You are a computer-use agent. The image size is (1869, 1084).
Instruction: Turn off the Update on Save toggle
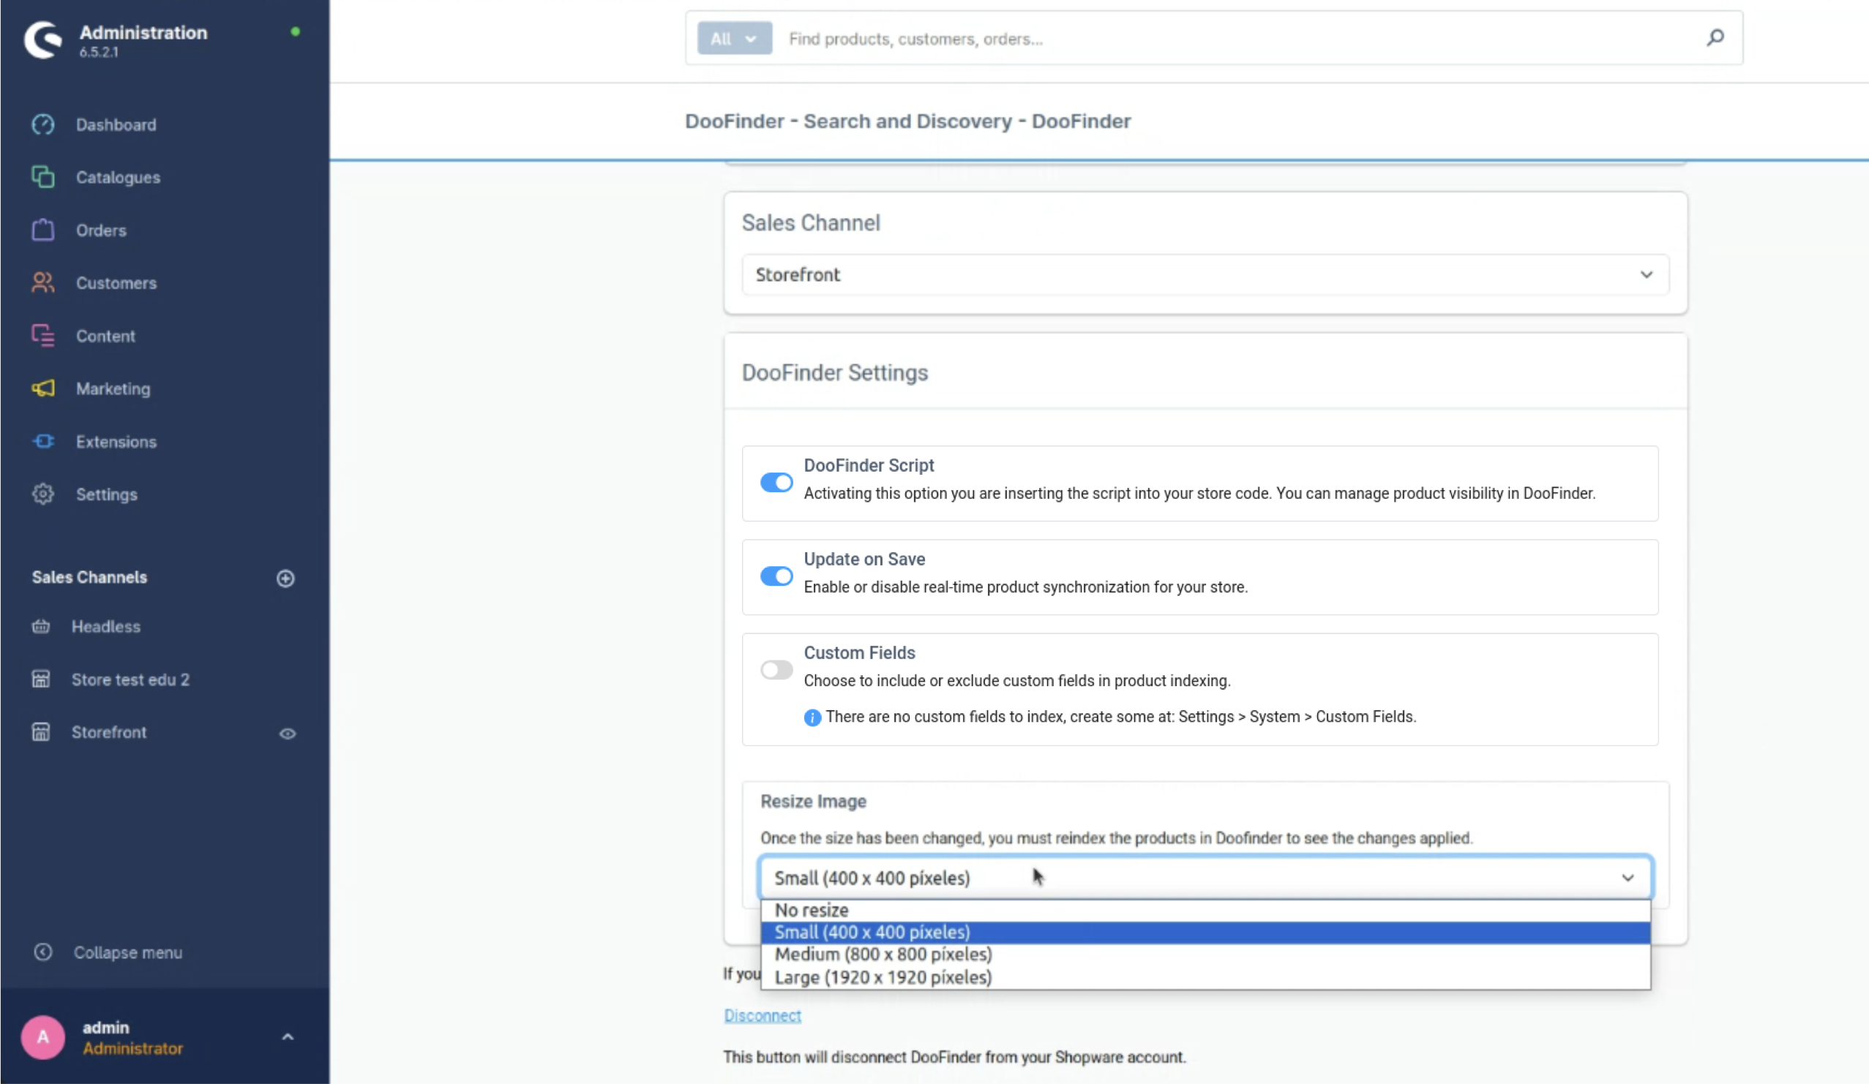[776, 576]
